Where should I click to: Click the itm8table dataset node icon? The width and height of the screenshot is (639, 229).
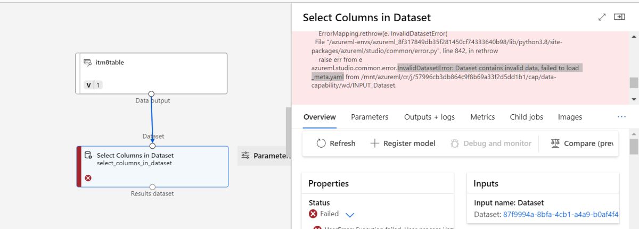88,63
